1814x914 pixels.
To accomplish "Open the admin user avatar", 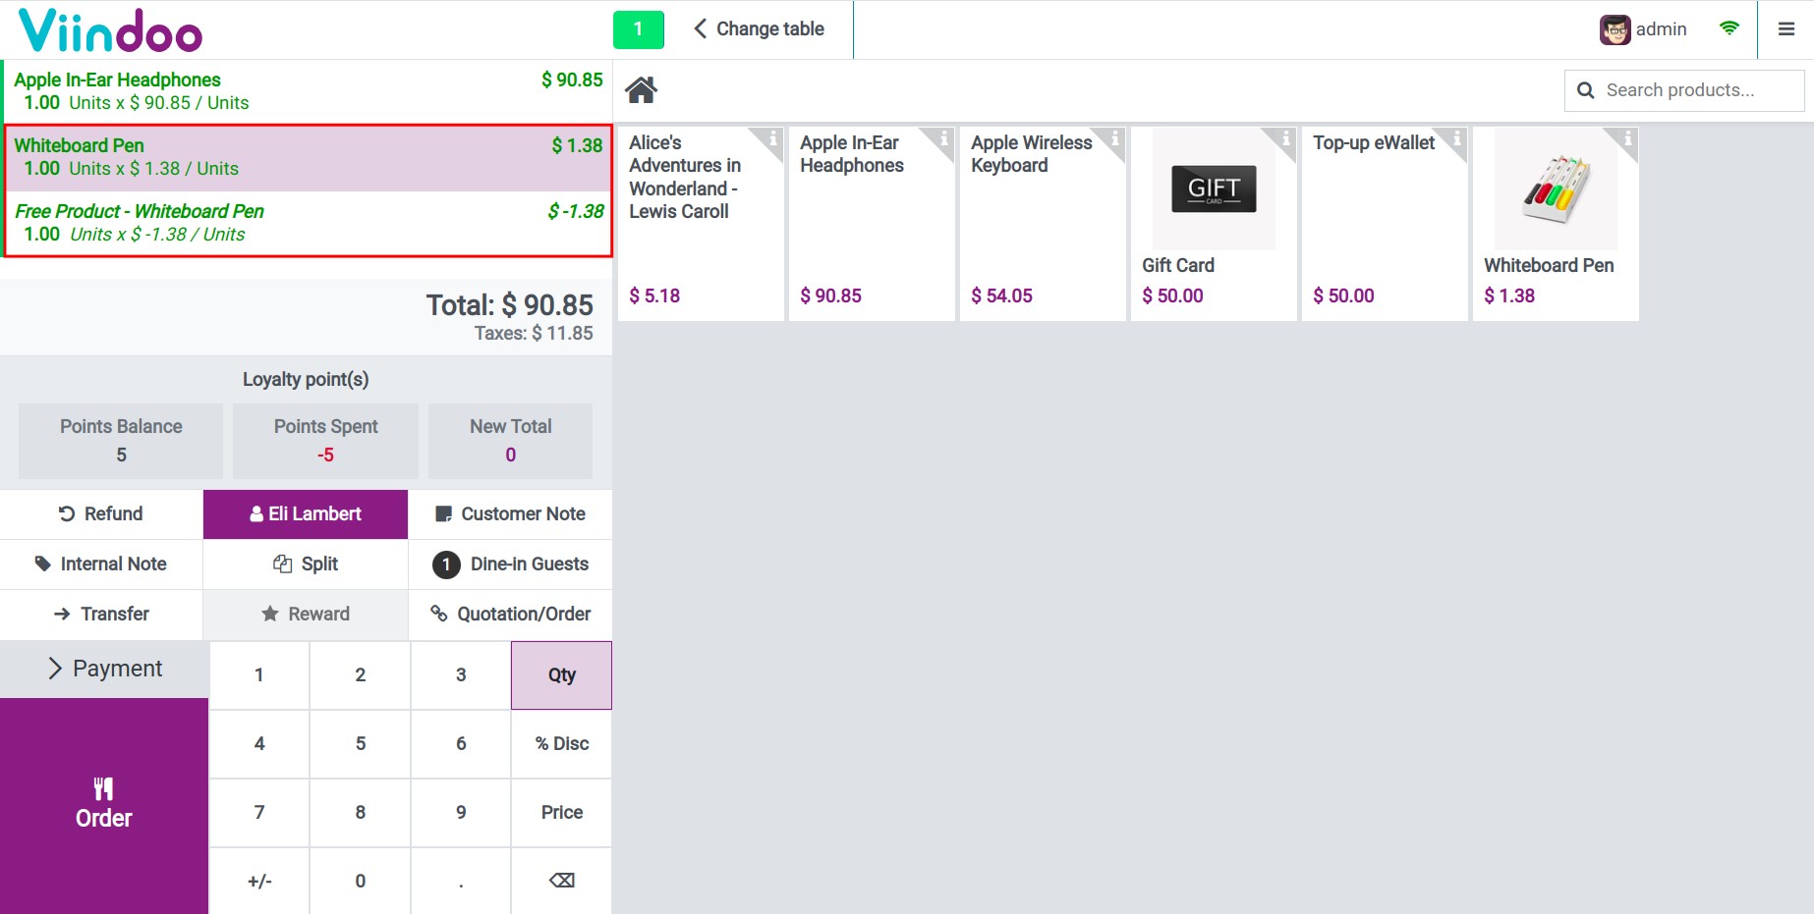I will click(1615, 29).
